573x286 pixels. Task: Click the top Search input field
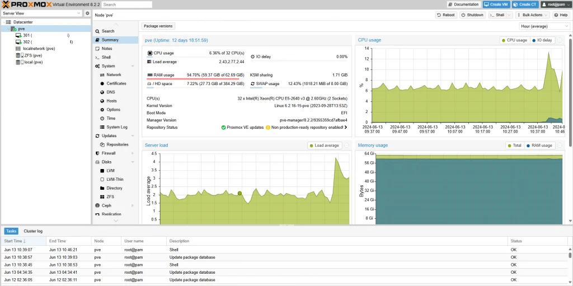[126, 4]
